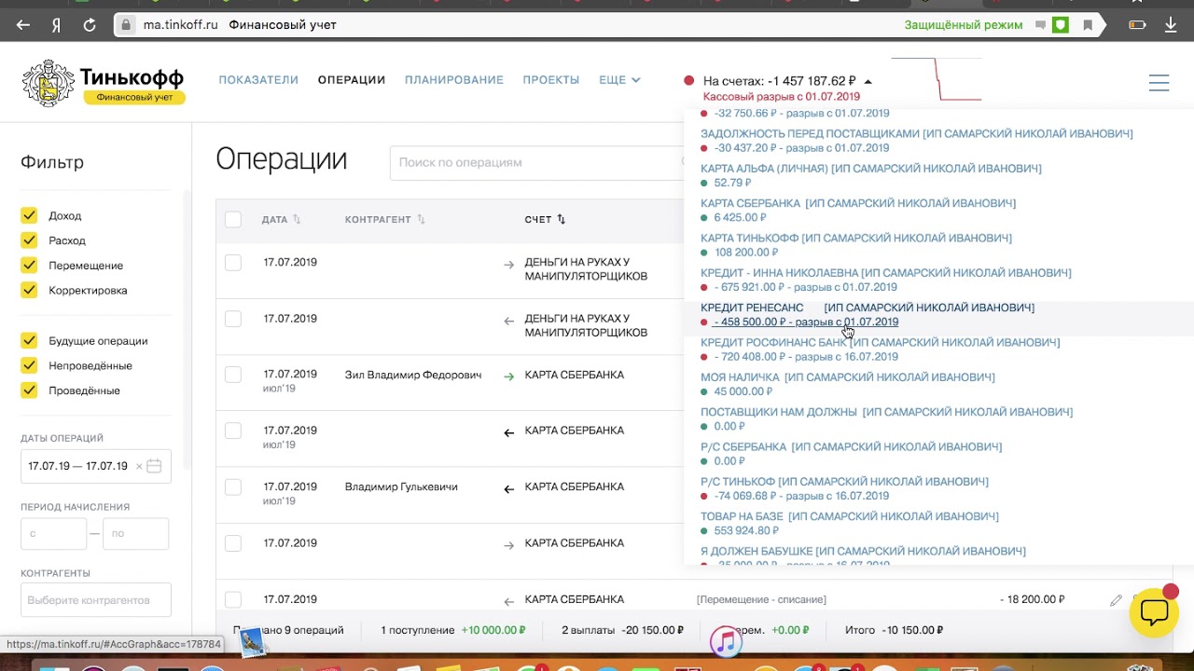Toggle the Будущие операции checkbox
This screenshot has height=671, width=1194.
(x=29, y=341)
